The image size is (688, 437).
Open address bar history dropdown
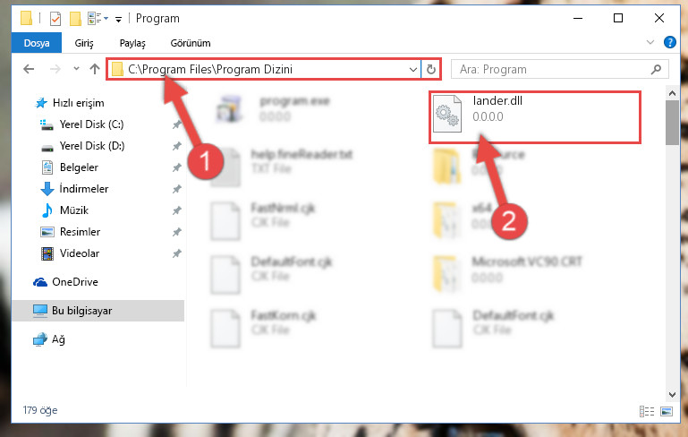tap(412, 69)
